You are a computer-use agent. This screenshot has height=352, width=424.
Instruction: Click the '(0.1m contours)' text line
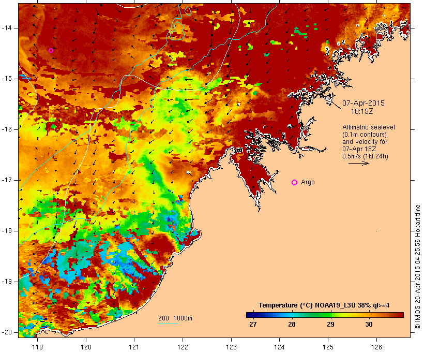pyautogui.click(x=364, y=135)
